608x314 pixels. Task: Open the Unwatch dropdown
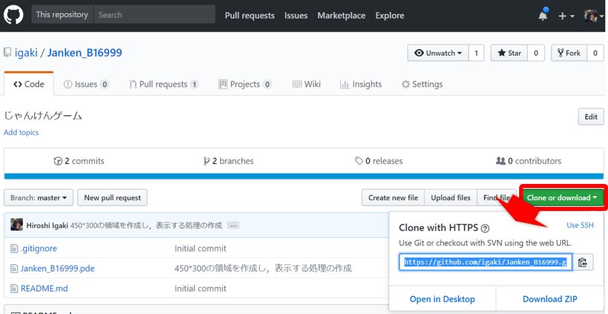pos(438,53)
